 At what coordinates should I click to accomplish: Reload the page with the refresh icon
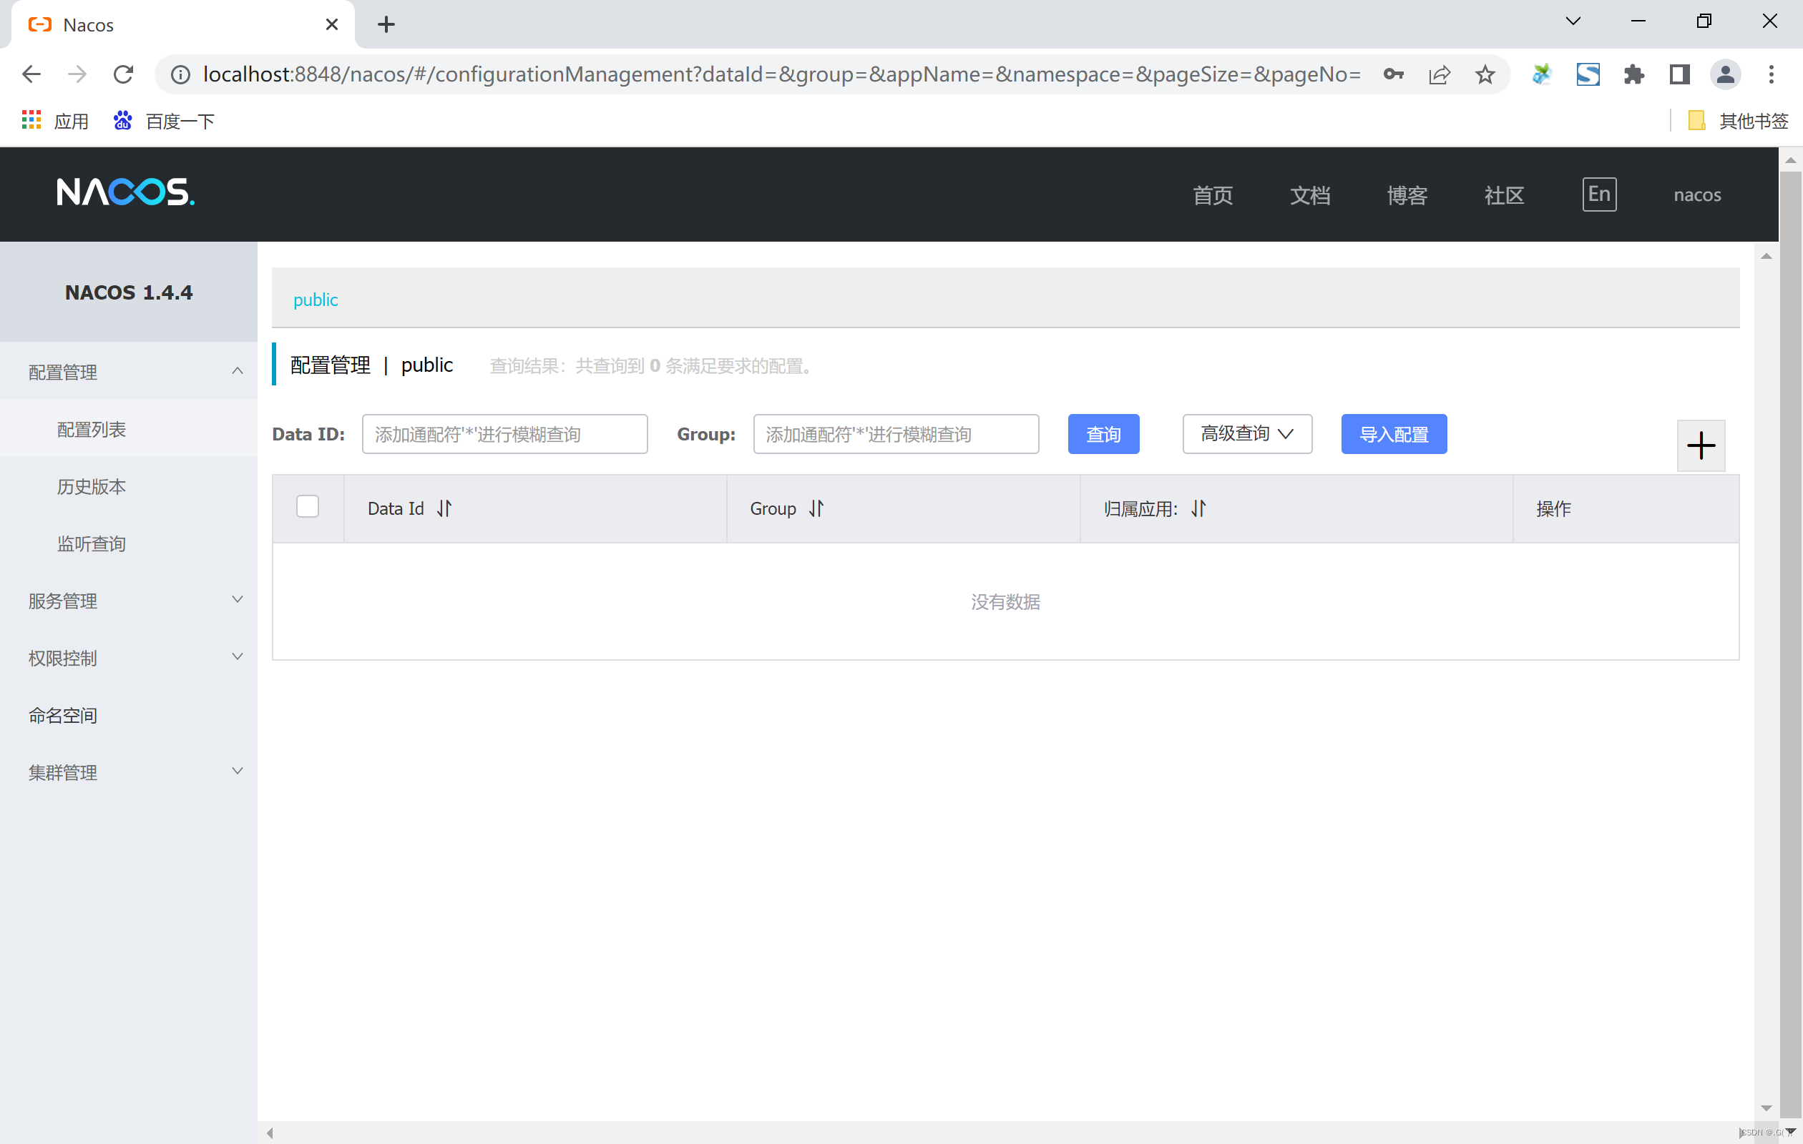pyautogui.click(x=124, y=74)
